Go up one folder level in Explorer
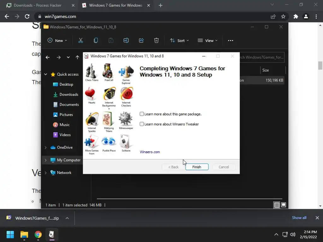The width and height of the screenshot is (323, 242). point(77,57)
